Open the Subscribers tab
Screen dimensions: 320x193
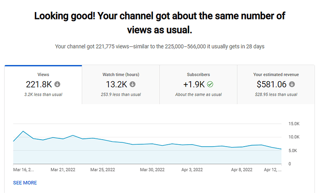click(x=198, y=84)
